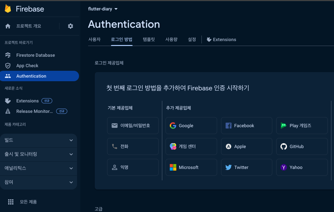Switch to the 사용자 tab

click(94, 39)
